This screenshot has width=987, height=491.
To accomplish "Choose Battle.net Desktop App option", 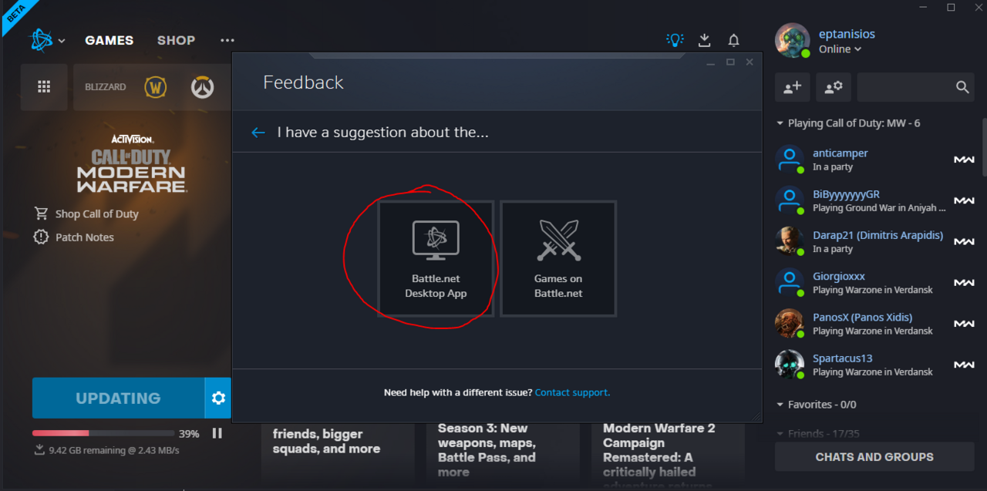I will coord(436,259).
